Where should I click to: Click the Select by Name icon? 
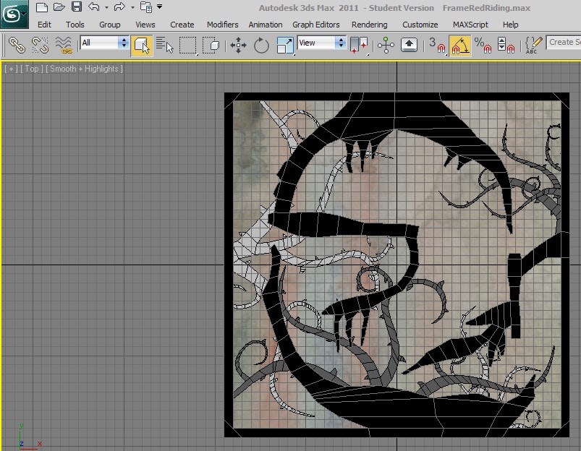[x=164, y=45]
